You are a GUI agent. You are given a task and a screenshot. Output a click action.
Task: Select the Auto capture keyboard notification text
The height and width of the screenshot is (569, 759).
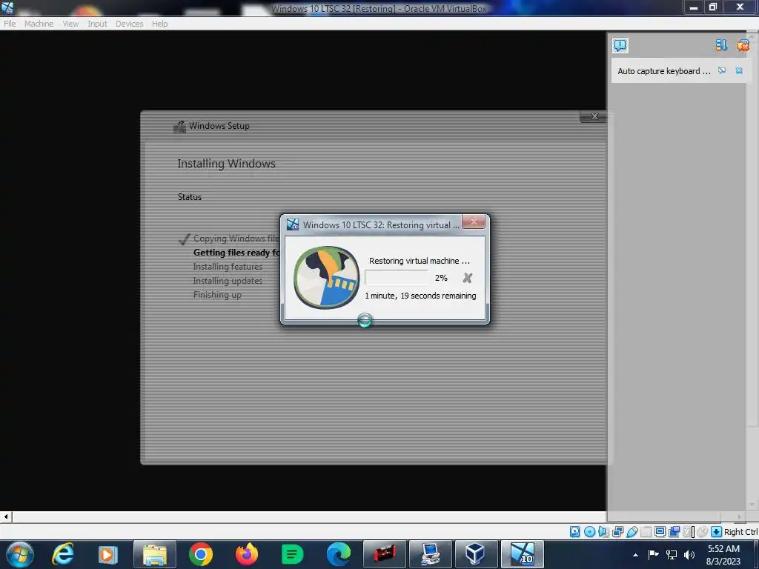663,71
